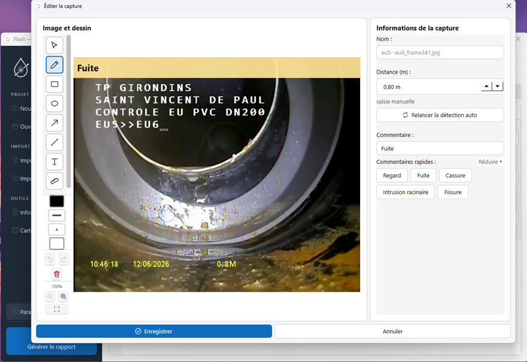Viewport: 527px width, 362px height.
Task: Select the straight line tool
Action: [54, 143]
